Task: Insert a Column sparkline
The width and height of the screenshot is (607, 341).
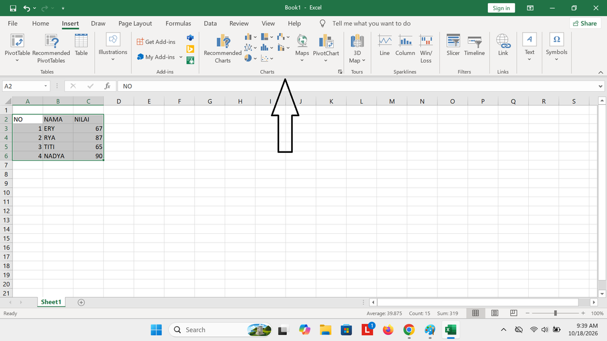Action: 405,45
